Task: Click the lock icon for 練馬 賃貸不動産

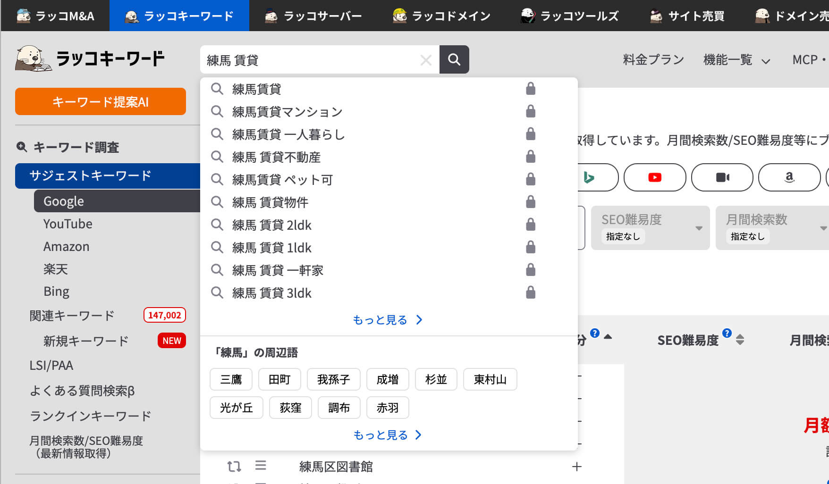Action: 531,157
